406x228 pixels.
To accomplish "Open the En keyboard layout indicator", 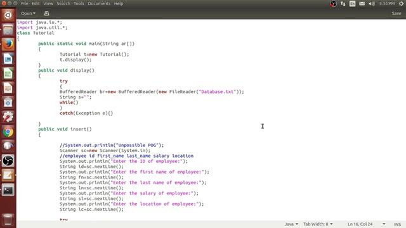I will 353,4.
